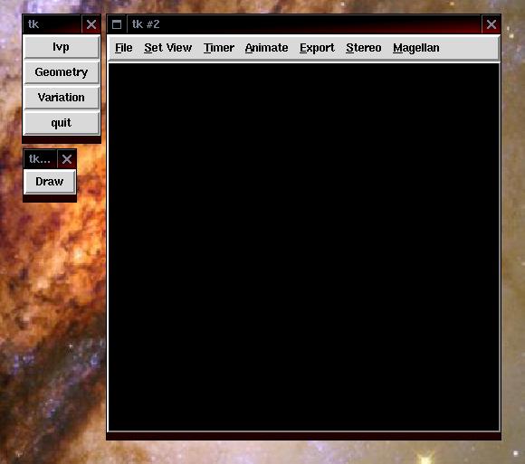Screen dimensions: 525x464
Task: Click the Ivp button
Action: click(x=62, y=47)
